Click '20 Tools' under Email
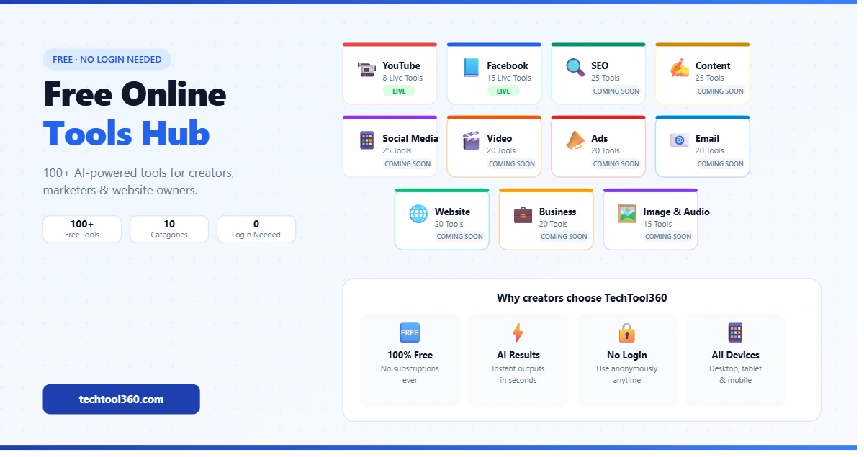 710,150
